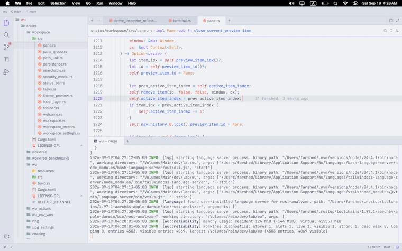Open the Debugger panel icon
The image size is (402, 251).
(x=6, y=72)
